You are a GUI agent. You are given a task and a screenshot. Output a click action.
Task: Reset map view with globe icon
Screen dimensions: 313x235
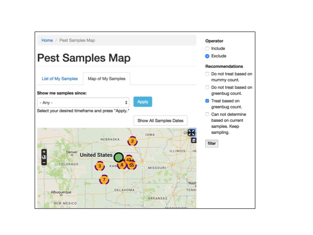44,157
